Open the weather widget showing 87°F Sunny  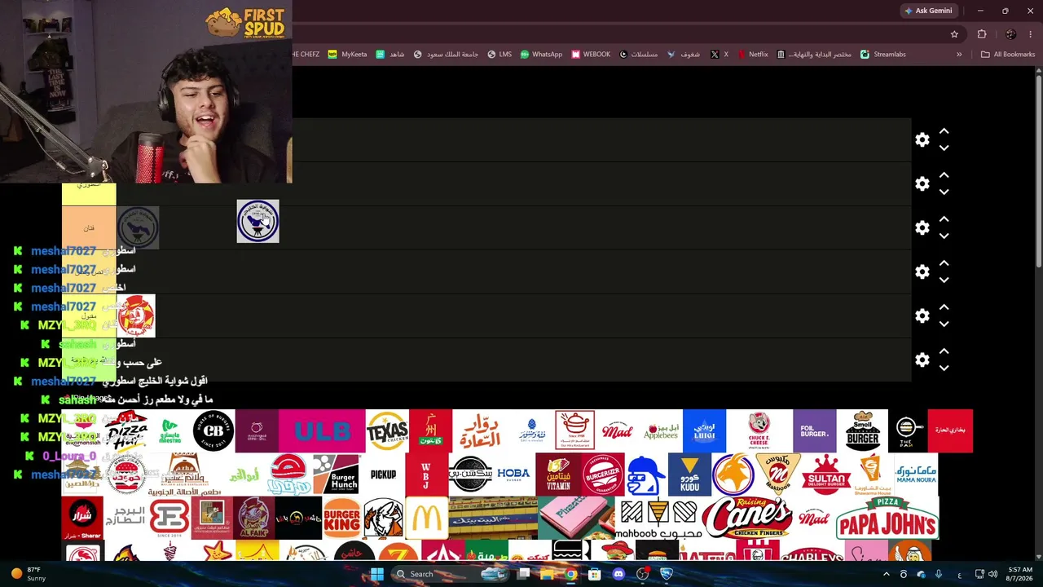pyautogui.click(x=28, y=574)
